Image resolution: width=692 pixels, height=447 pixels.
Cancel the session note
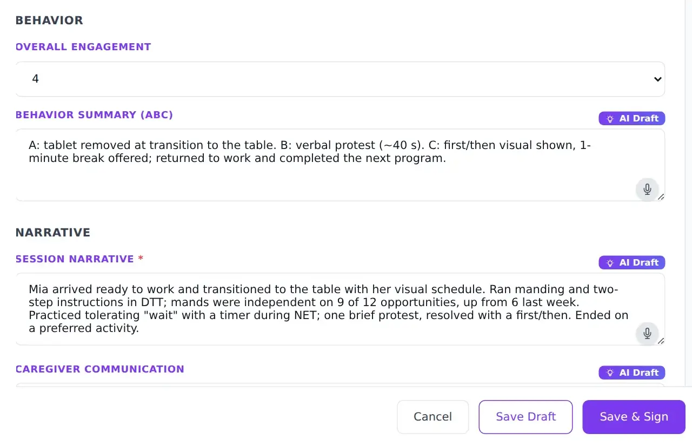point(432,417)
